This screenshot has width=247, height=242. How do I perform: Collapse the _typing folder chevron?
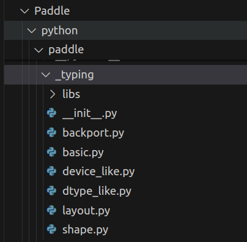click(x=46, y=75)
